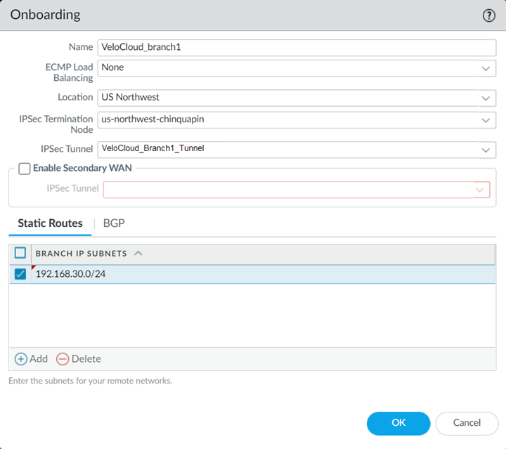Image resolution: width=506 pixels, height=449 pixels.
Task: Uncheck the 192.168.30.0/24 row checkbox
Action: tap(20, 274)
